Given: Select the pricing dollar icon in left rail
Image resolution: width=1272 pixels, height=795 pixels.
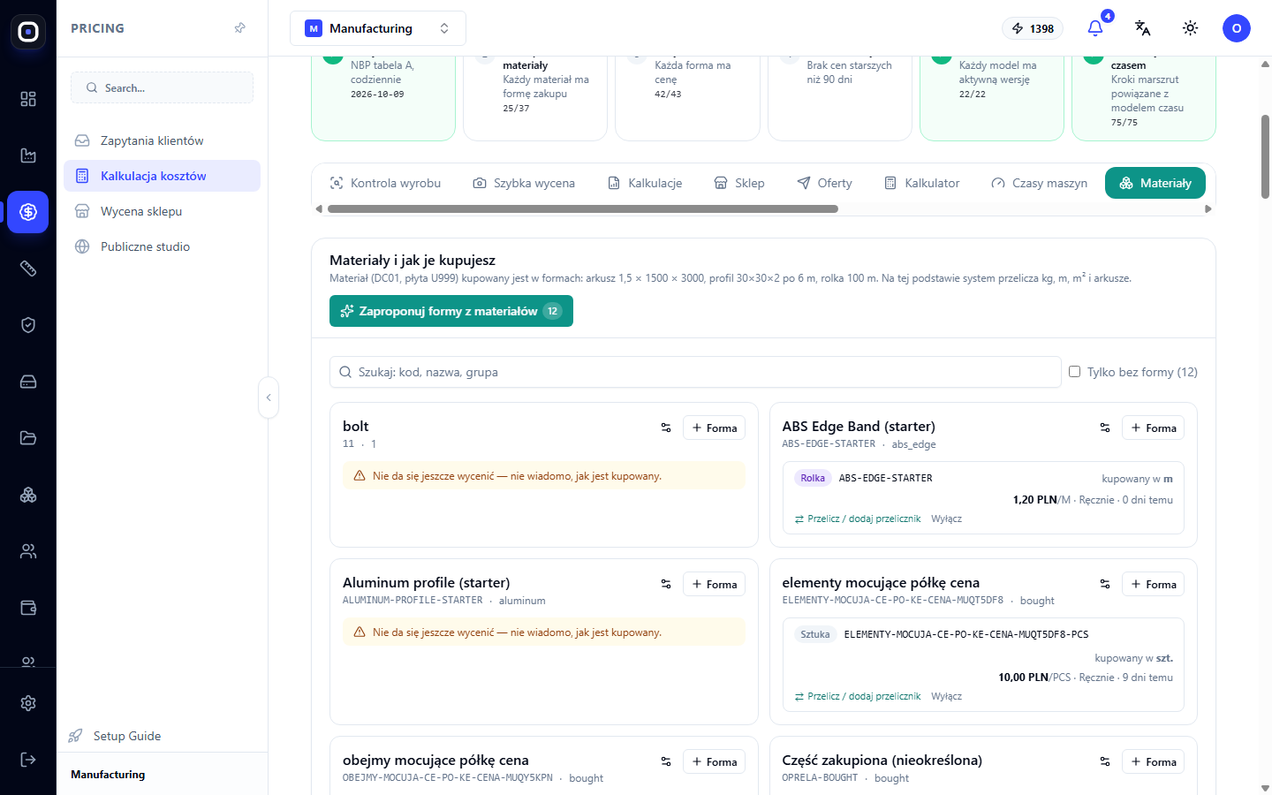Looking at the screenshot, I should pos(28,212).
